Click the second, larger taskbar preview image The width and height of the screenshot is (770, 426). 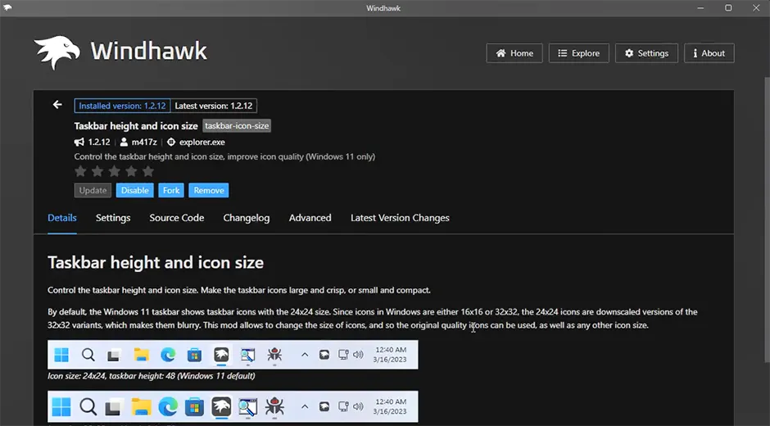[x=233, y=406]
